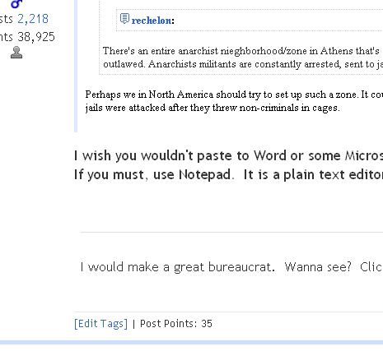Click the signature "I would make a great bureaucrat"

(x=178, y=267)
